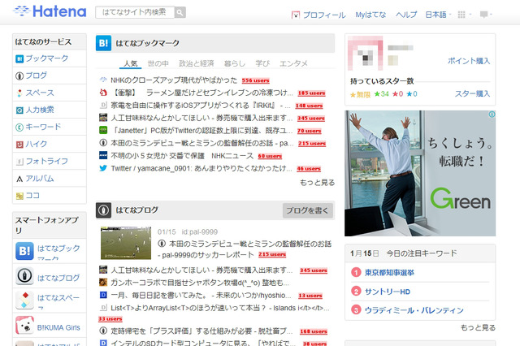The height and width of the screenshot is (346, 520).
Task: Open the はてなスペース smartphone app icon
Action: 24,301
